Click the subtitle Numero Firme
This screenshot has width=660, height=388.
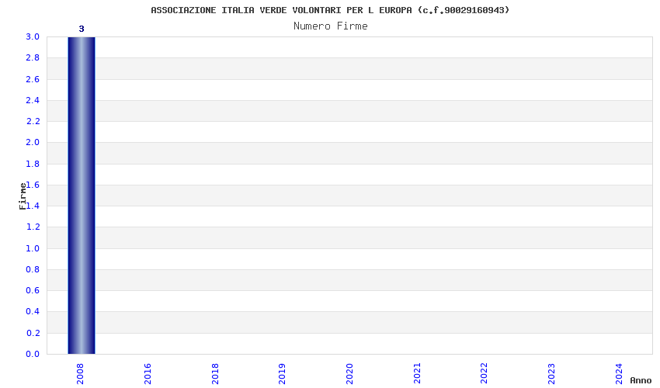(331, 26)
